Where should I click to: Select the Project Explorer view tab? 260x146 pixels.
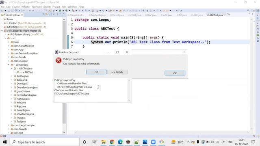[12, 15]
